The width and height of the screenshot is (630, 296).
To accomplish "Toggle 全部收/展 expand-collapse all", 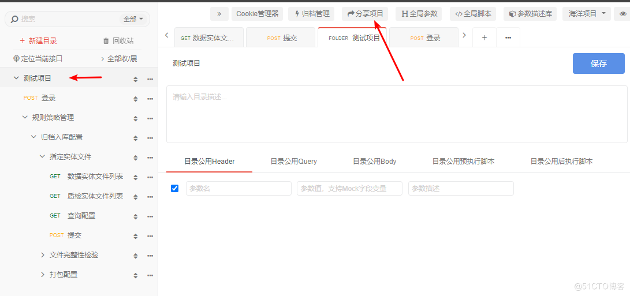I will [119, 59].
